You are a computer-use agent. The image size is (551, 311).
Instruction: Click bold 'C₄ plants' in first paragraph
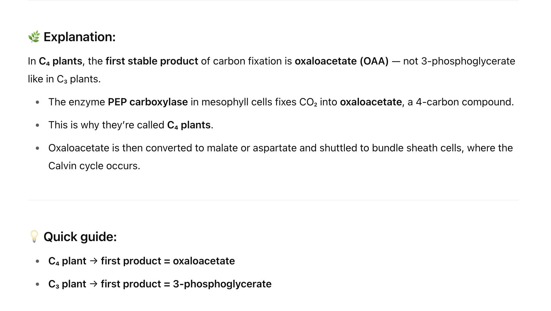tap(60, 61)
